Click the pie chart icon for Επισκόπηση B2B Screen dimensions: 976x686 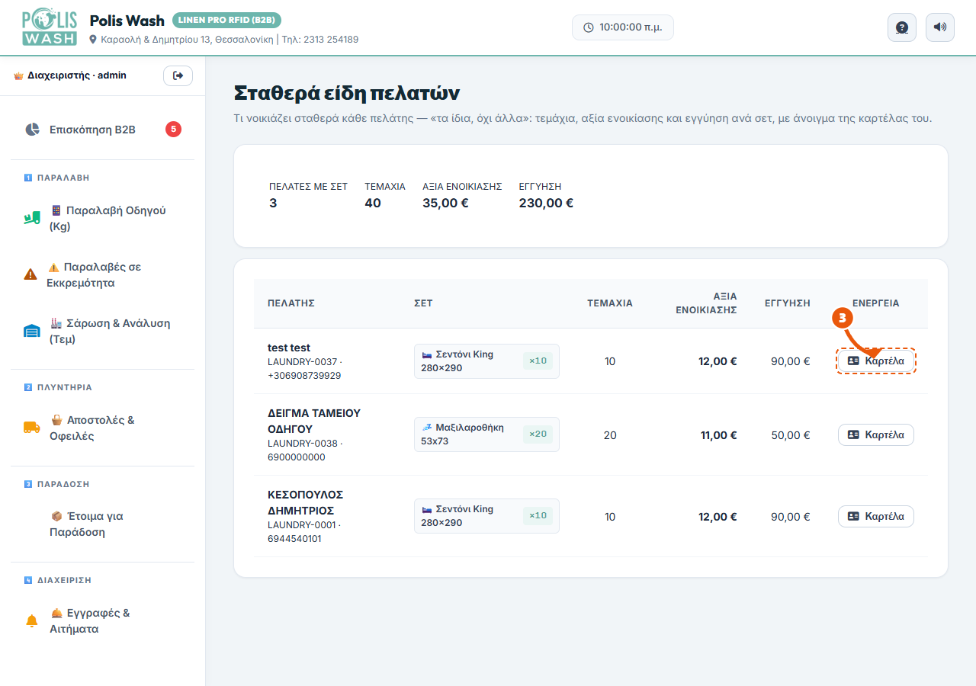click(32, 130)
